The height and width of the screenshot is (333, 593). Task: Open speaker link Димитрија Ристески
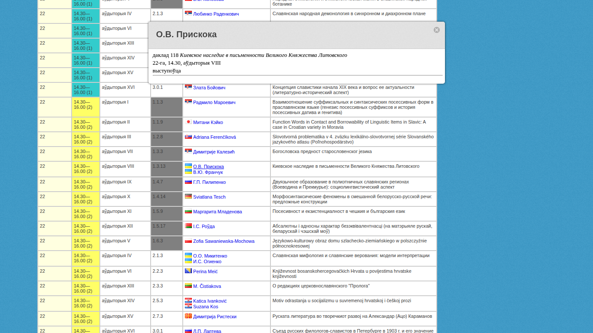pyautogui.click(x=215, y=317)
